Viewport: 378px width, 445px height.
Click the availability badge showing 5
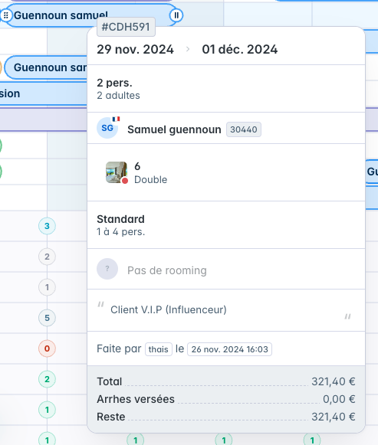point(47,318)
